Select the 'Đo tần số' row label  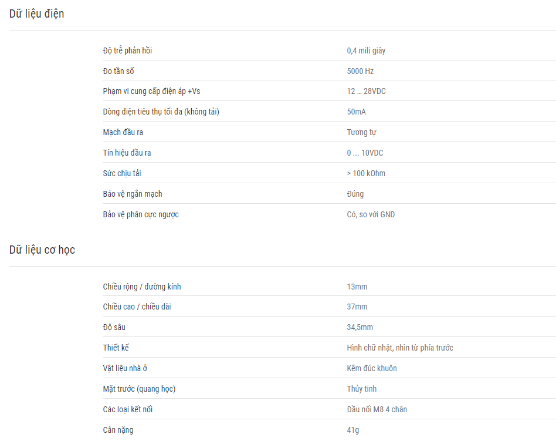(x=118, y=71)
